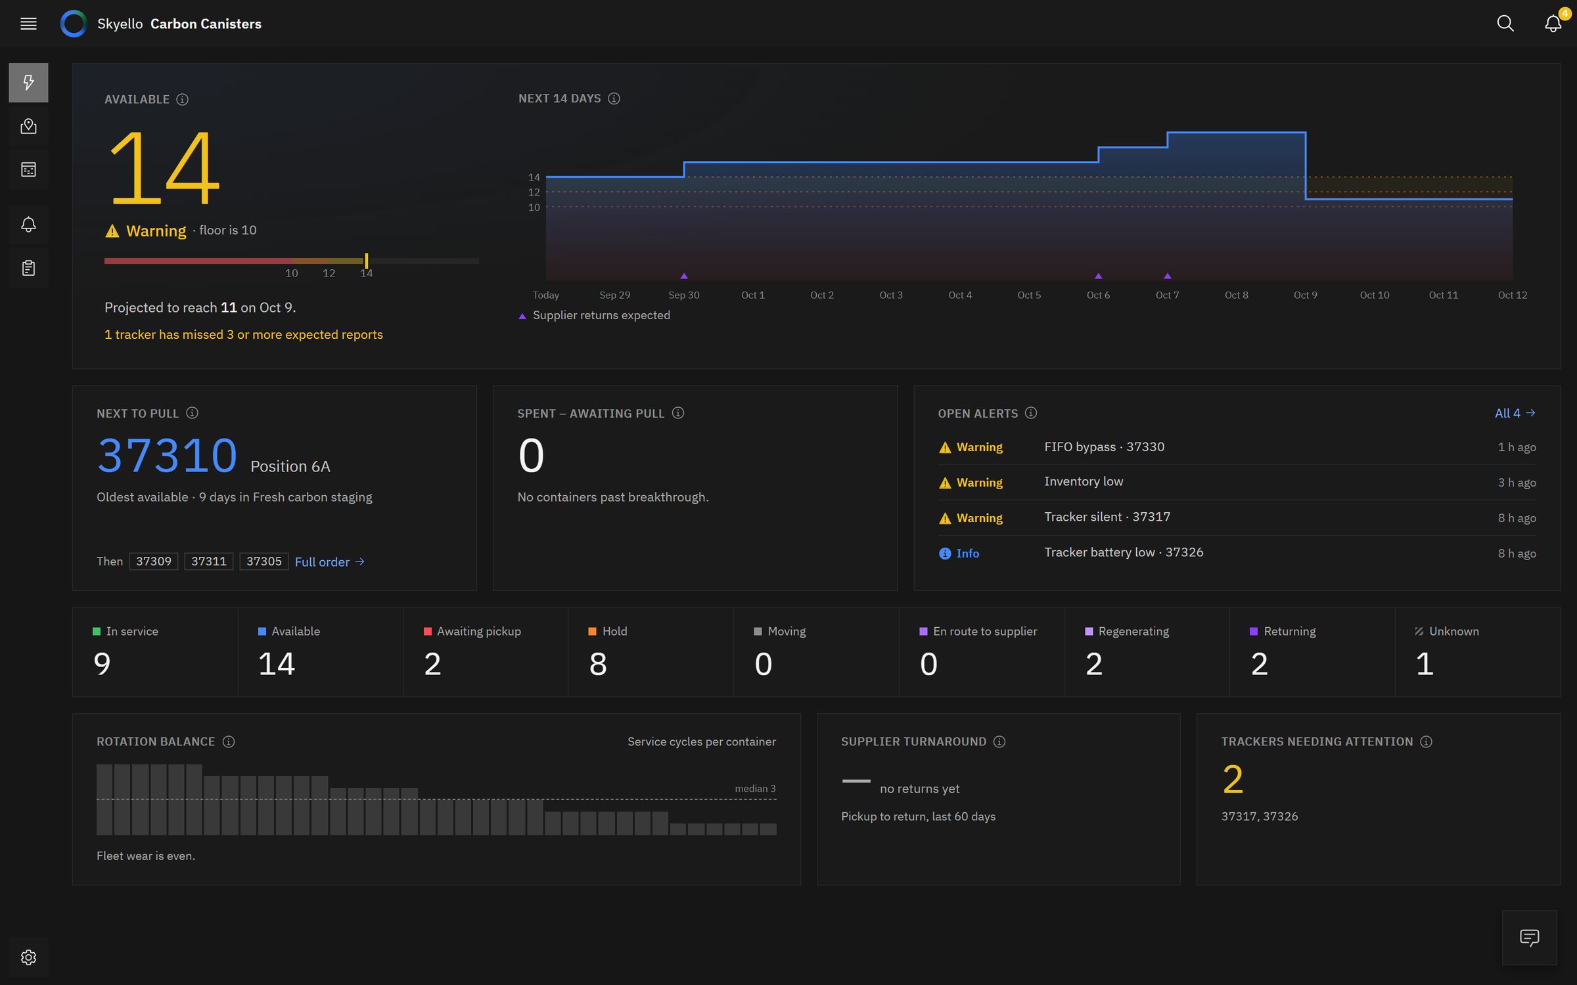Click warning triangle beside FIFO bypass alert
The height and width of the screenshot is (985, 1577).
click(945, 447)
